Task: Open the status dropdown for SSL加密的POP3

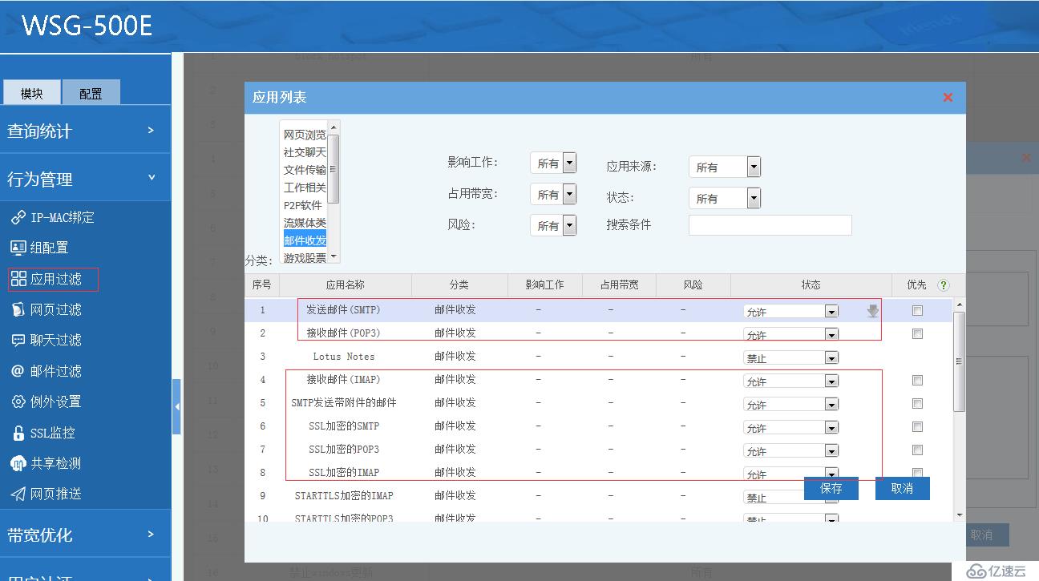Action: 791,451
